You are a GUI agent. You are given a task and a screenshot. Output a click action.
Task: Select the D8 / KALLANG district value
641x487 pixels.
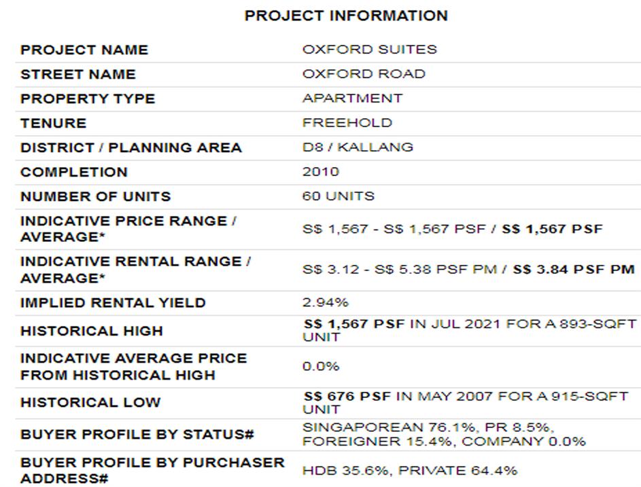(358, 147)
